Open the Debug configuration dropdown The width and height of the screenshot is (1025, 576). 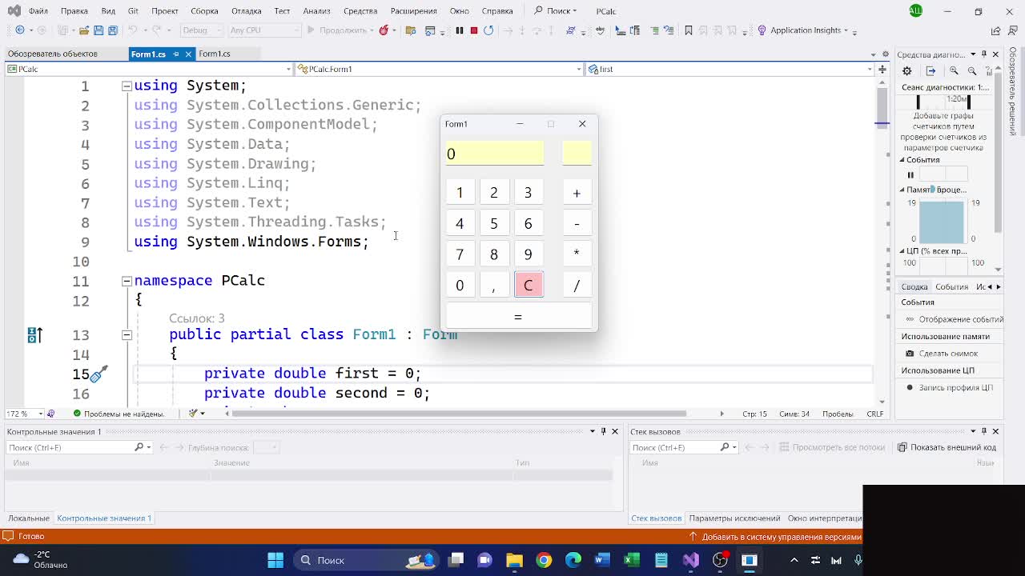201,30
